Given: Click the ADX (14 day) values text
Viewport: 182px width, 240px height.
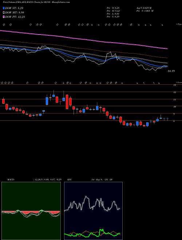Looking at the screenshot, I should (102, 179).
